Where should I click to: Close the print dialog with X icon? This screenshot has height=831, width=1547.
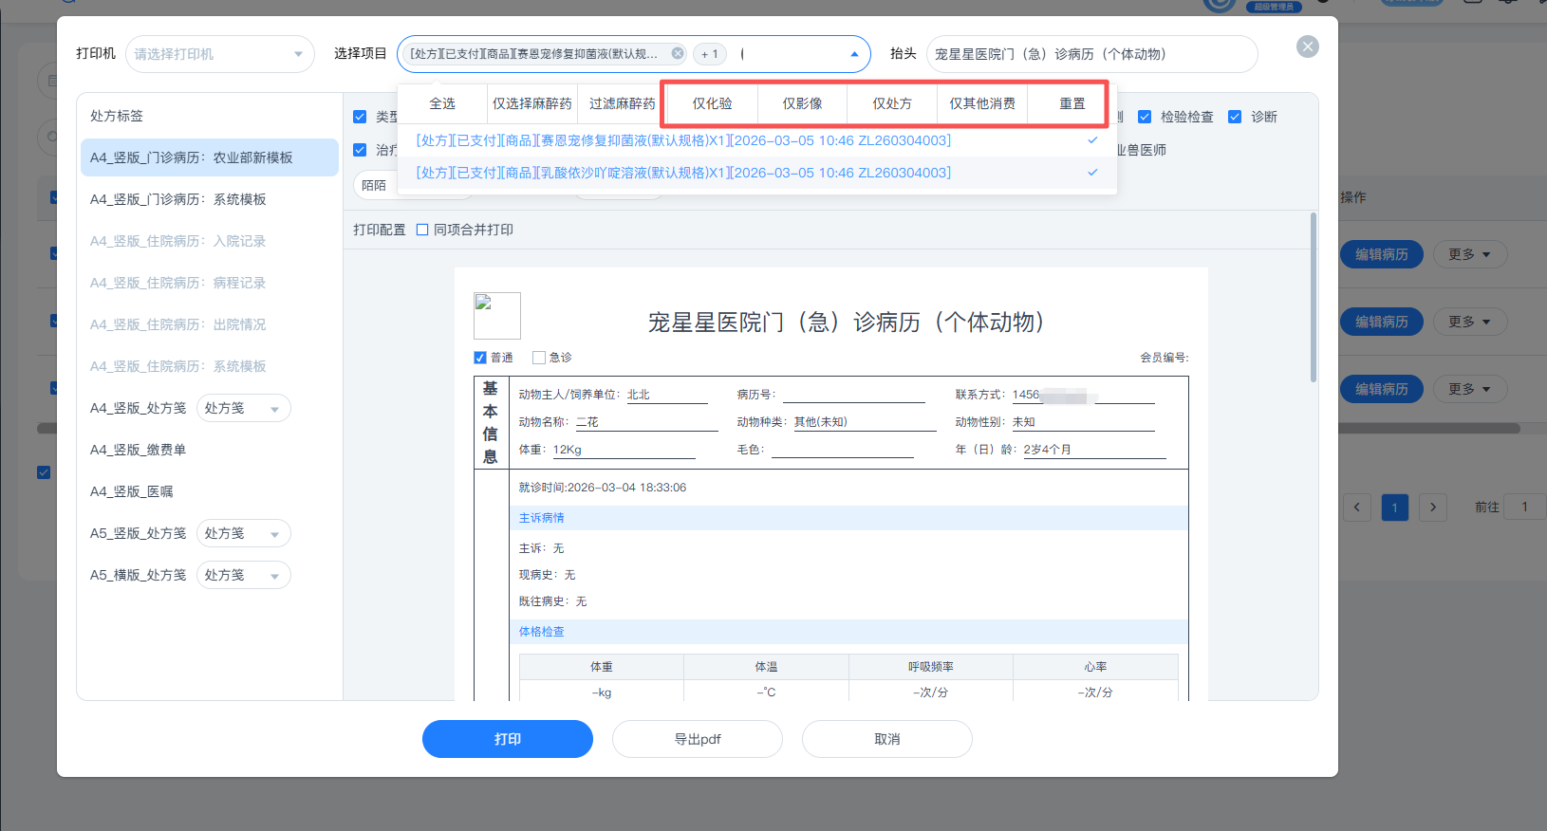click(x=1307, y=46)
